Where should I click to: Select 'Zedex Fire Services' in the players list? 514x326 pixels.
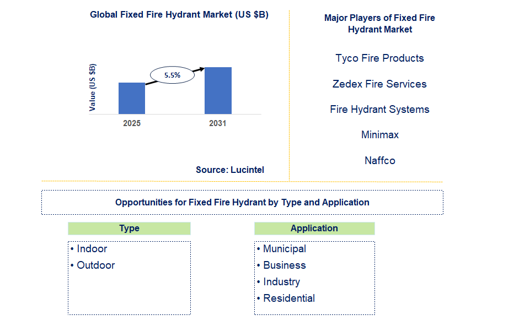pos(379,84)
